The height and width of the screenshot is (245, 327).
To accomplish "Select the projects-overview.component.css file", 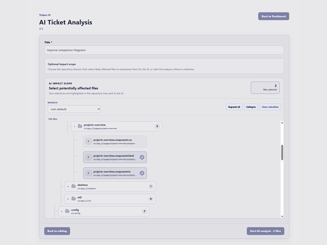I will point(115,142).
